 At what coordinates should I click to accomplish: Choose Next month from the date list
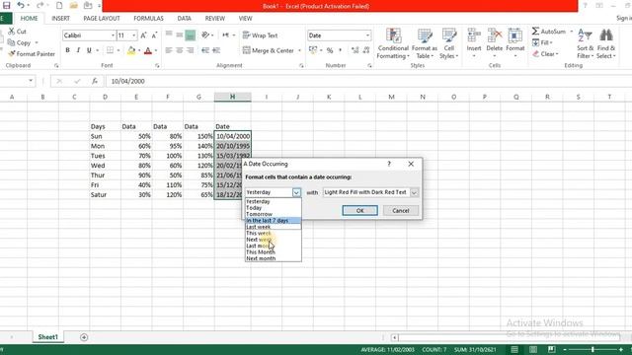point(274,258)
